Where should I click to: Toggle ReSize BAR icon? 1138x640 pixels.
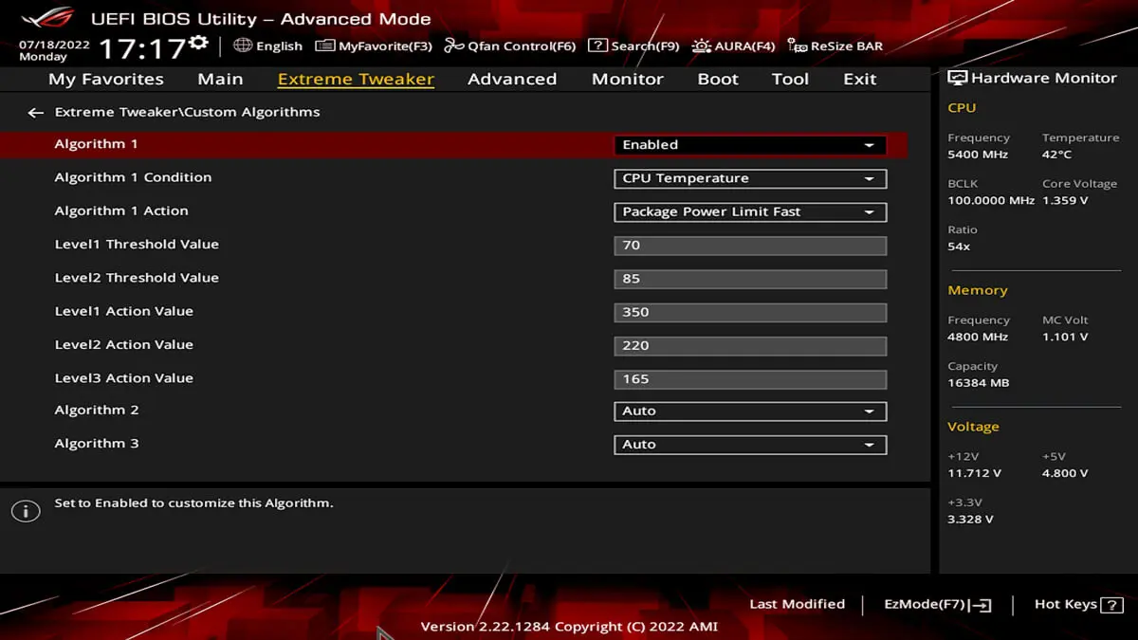tap(798, 46)
